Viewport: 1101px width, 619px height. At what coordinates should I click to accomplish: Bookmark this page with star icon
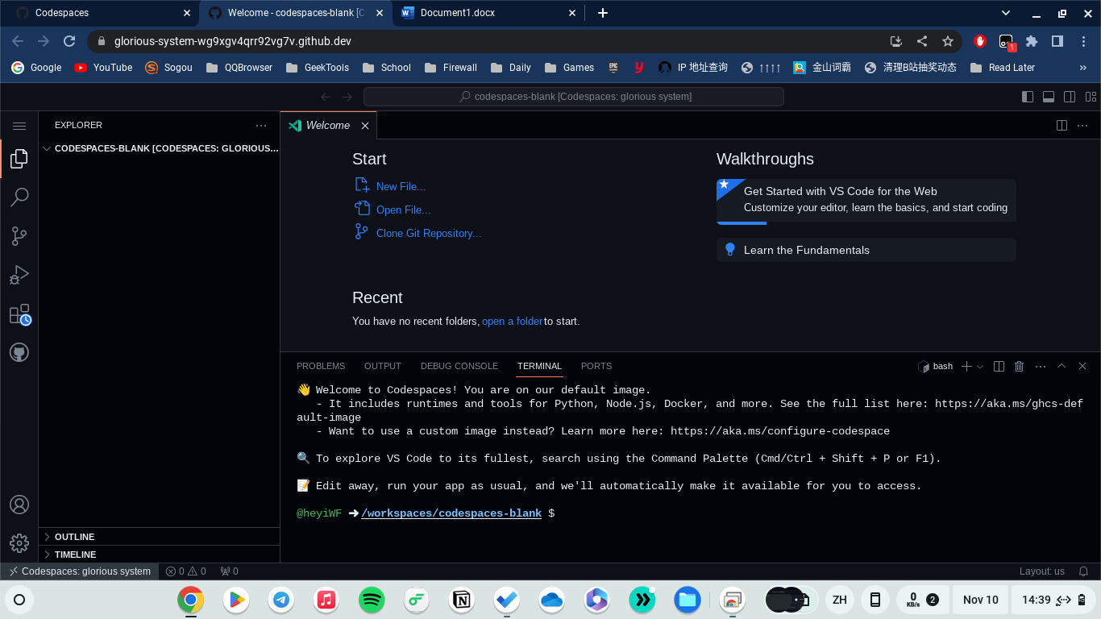pyautogui.click(x=948, y=41)
